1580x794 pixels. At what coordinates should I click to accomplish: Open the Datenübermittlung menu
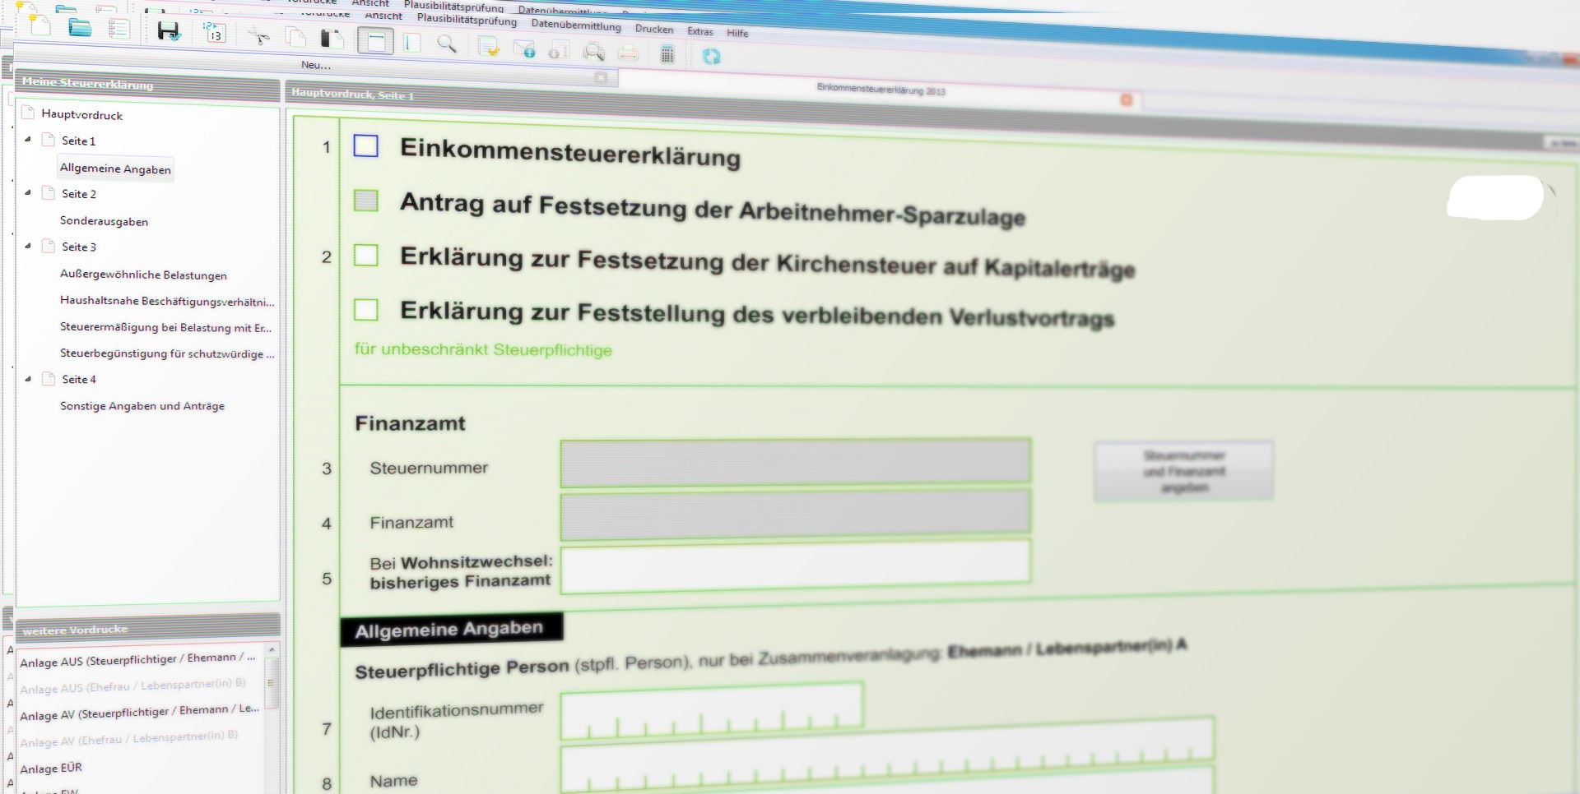tap(576, 25)
